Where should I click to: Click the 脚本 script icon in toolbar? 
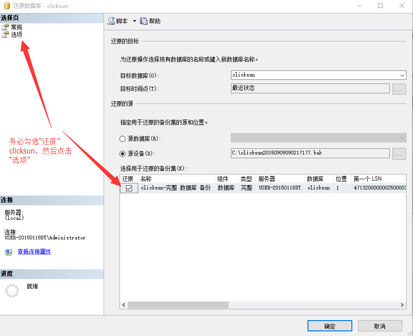click(111, 21)
